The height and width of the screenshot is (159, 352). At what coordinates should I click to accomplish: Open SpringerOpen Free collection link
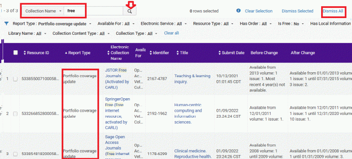click(x=117, y=113)
